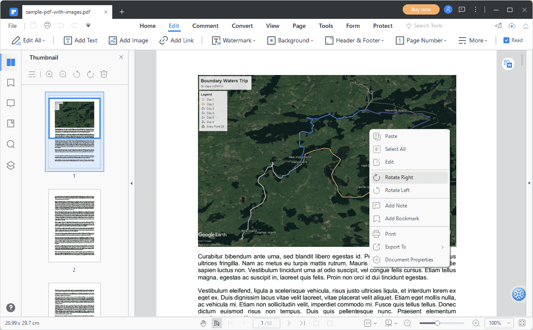Image resolution: width=533 pixels, height=330 pixels.
Task: Toggle the Read checkbox
Action: click(506, 40)
